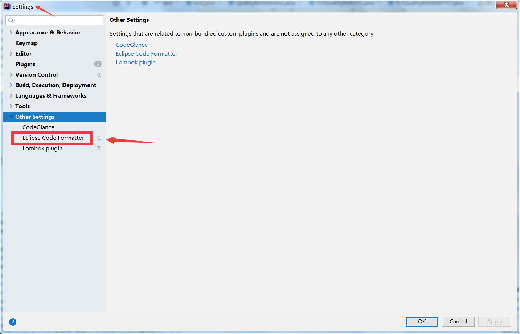Open the Lombok plugin link
520x334 pixels.
click(136, 62)
